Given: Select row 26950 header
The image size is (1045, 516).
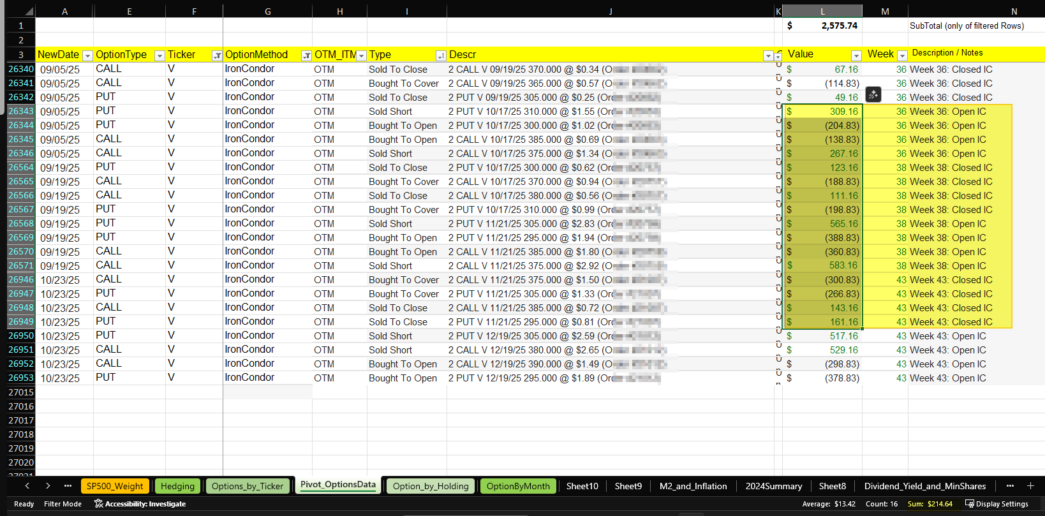Looking at the screenshot, I should [x=20, y=336].
